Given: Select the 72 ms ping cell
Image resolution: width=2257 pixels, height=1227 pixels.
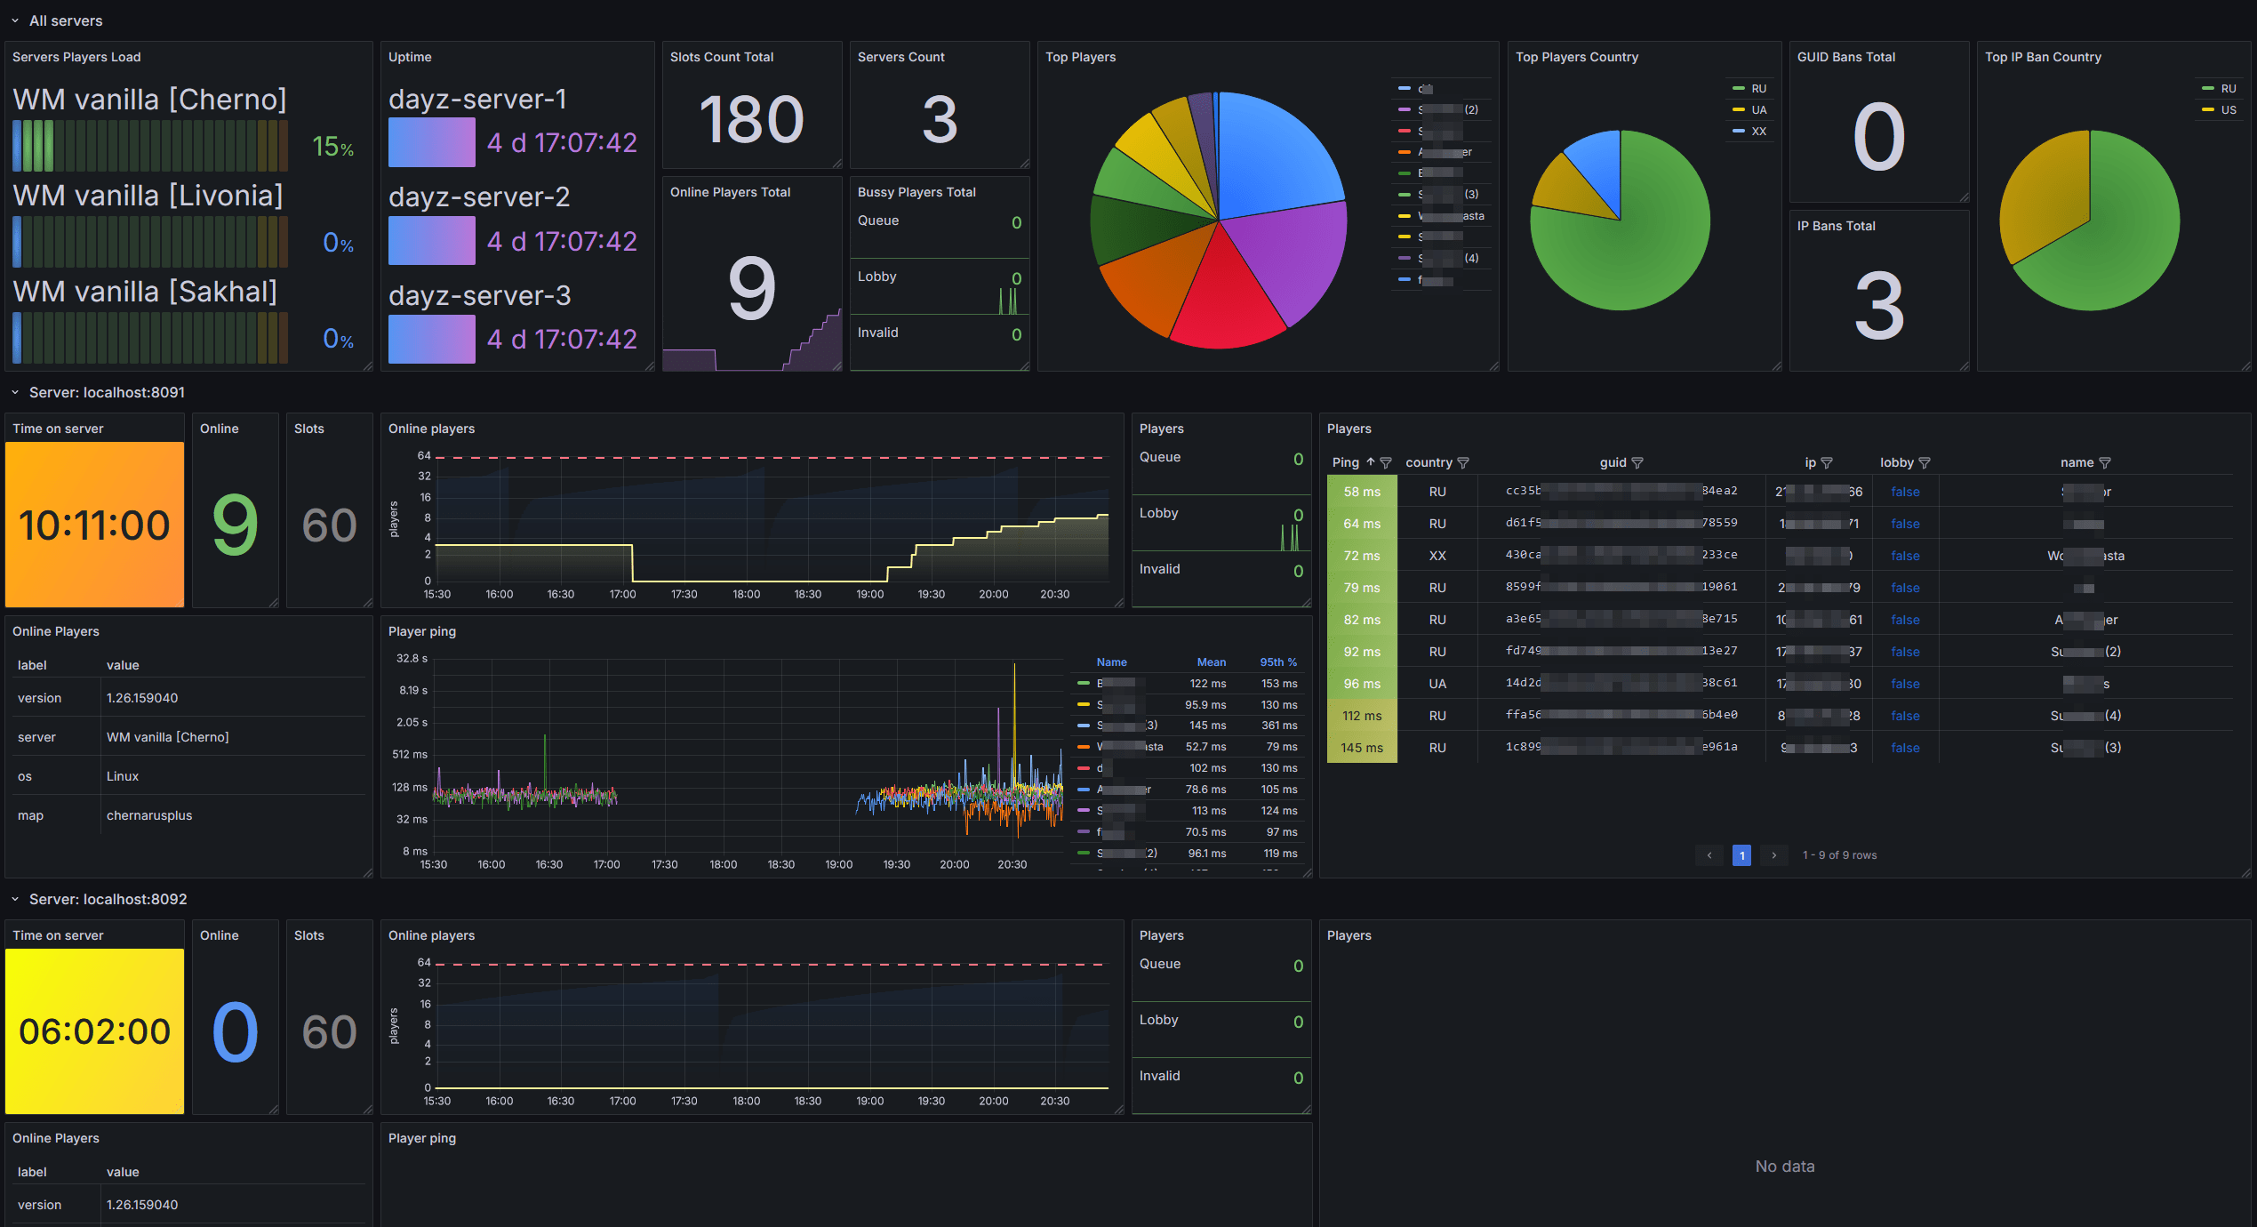Looking at the screenshot, I should (1362, 556).
